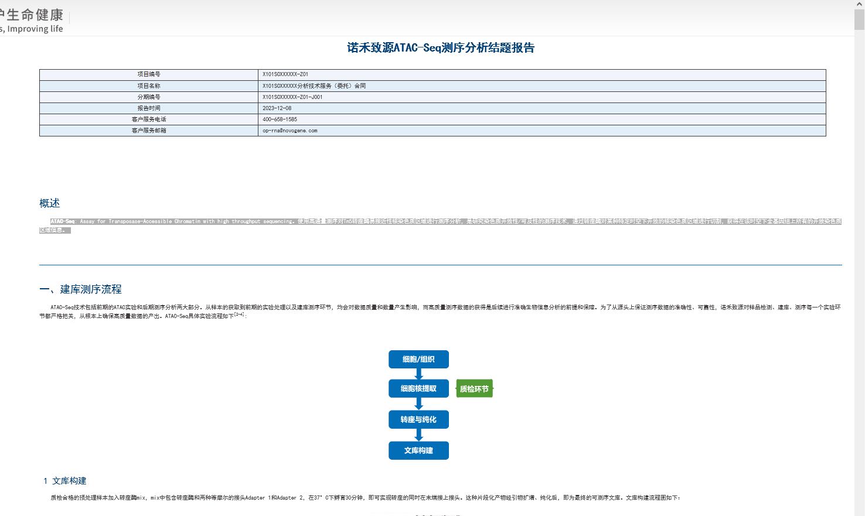Image resolution: width=865 pixels, height=516 pixels.
Task: Click the reference citation superscript [2-4]
Action: click(x=240, y=315)
